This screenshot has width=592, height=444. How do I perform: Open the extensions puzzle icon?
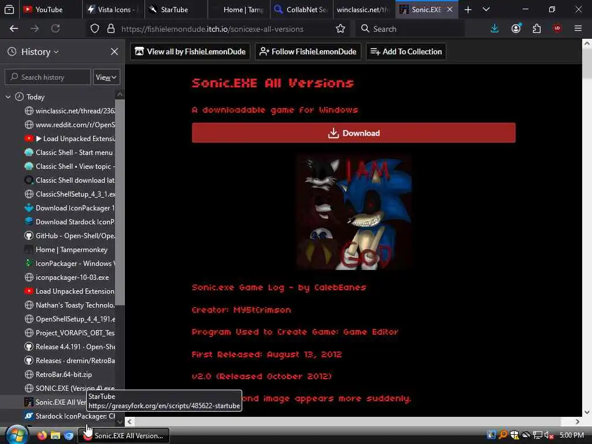click(536, 29)
